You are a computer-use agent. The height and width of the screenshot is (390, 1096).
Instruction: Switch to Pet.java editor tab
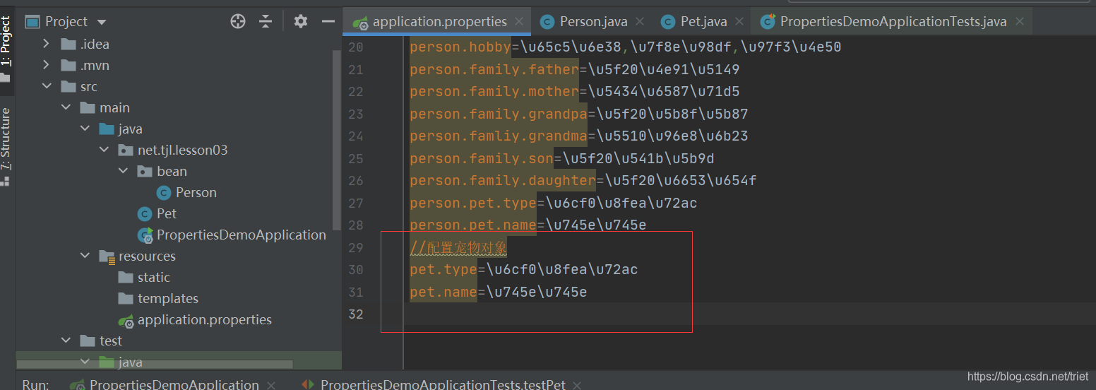(x=703, y=21)
